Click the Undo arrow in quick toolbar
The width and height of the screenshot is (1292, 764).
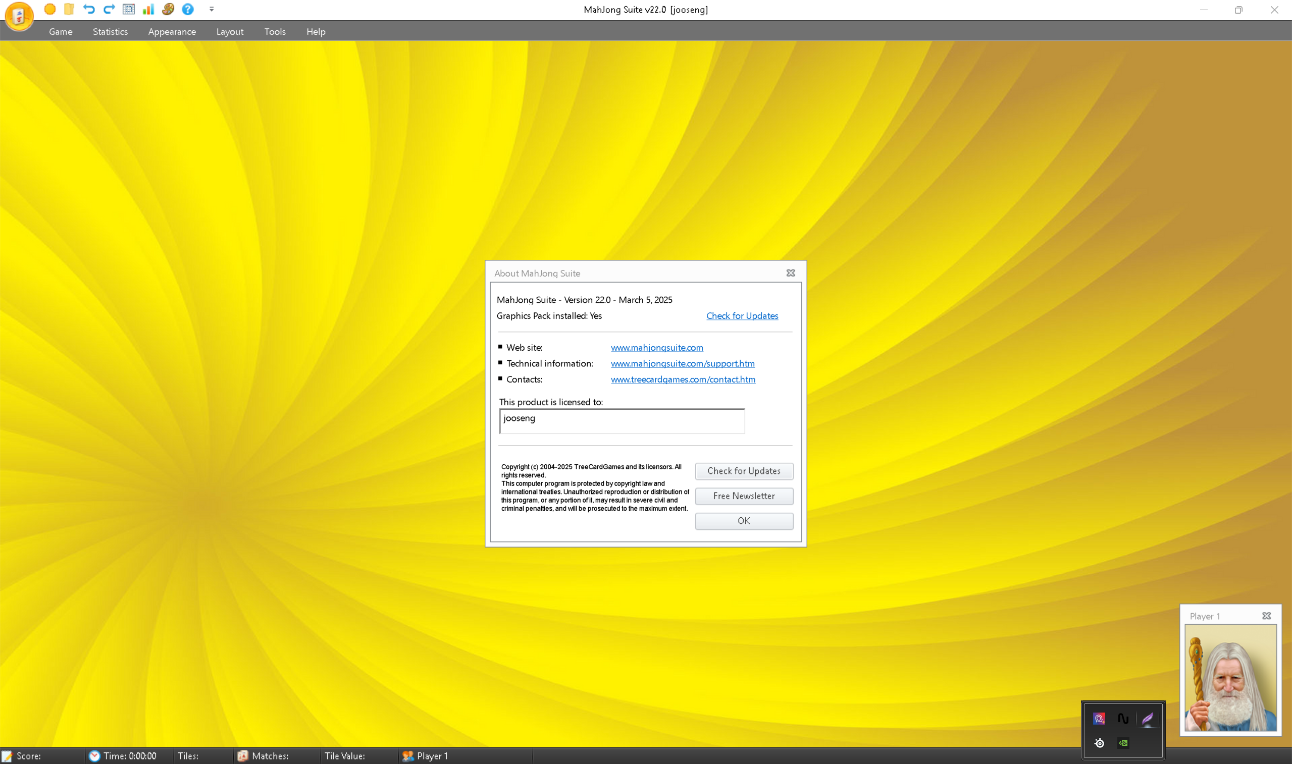(89, 9)
